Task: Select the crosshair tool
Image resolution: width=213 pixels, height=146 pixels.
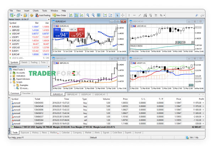Action: coord(123,15)
